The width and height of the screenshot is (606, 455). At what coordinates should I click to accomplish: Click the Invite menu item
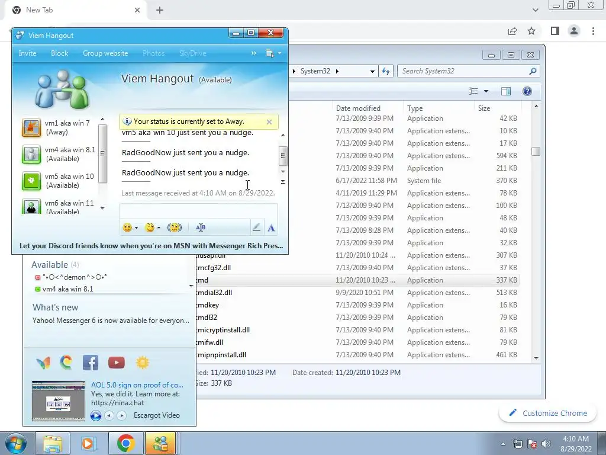(x=27, y=53)
